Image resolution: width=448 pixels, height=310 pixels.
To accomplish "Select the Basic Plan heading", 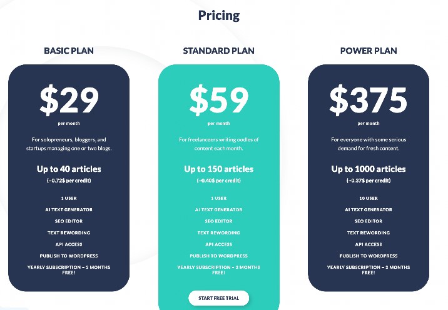I will pos(69,51).
